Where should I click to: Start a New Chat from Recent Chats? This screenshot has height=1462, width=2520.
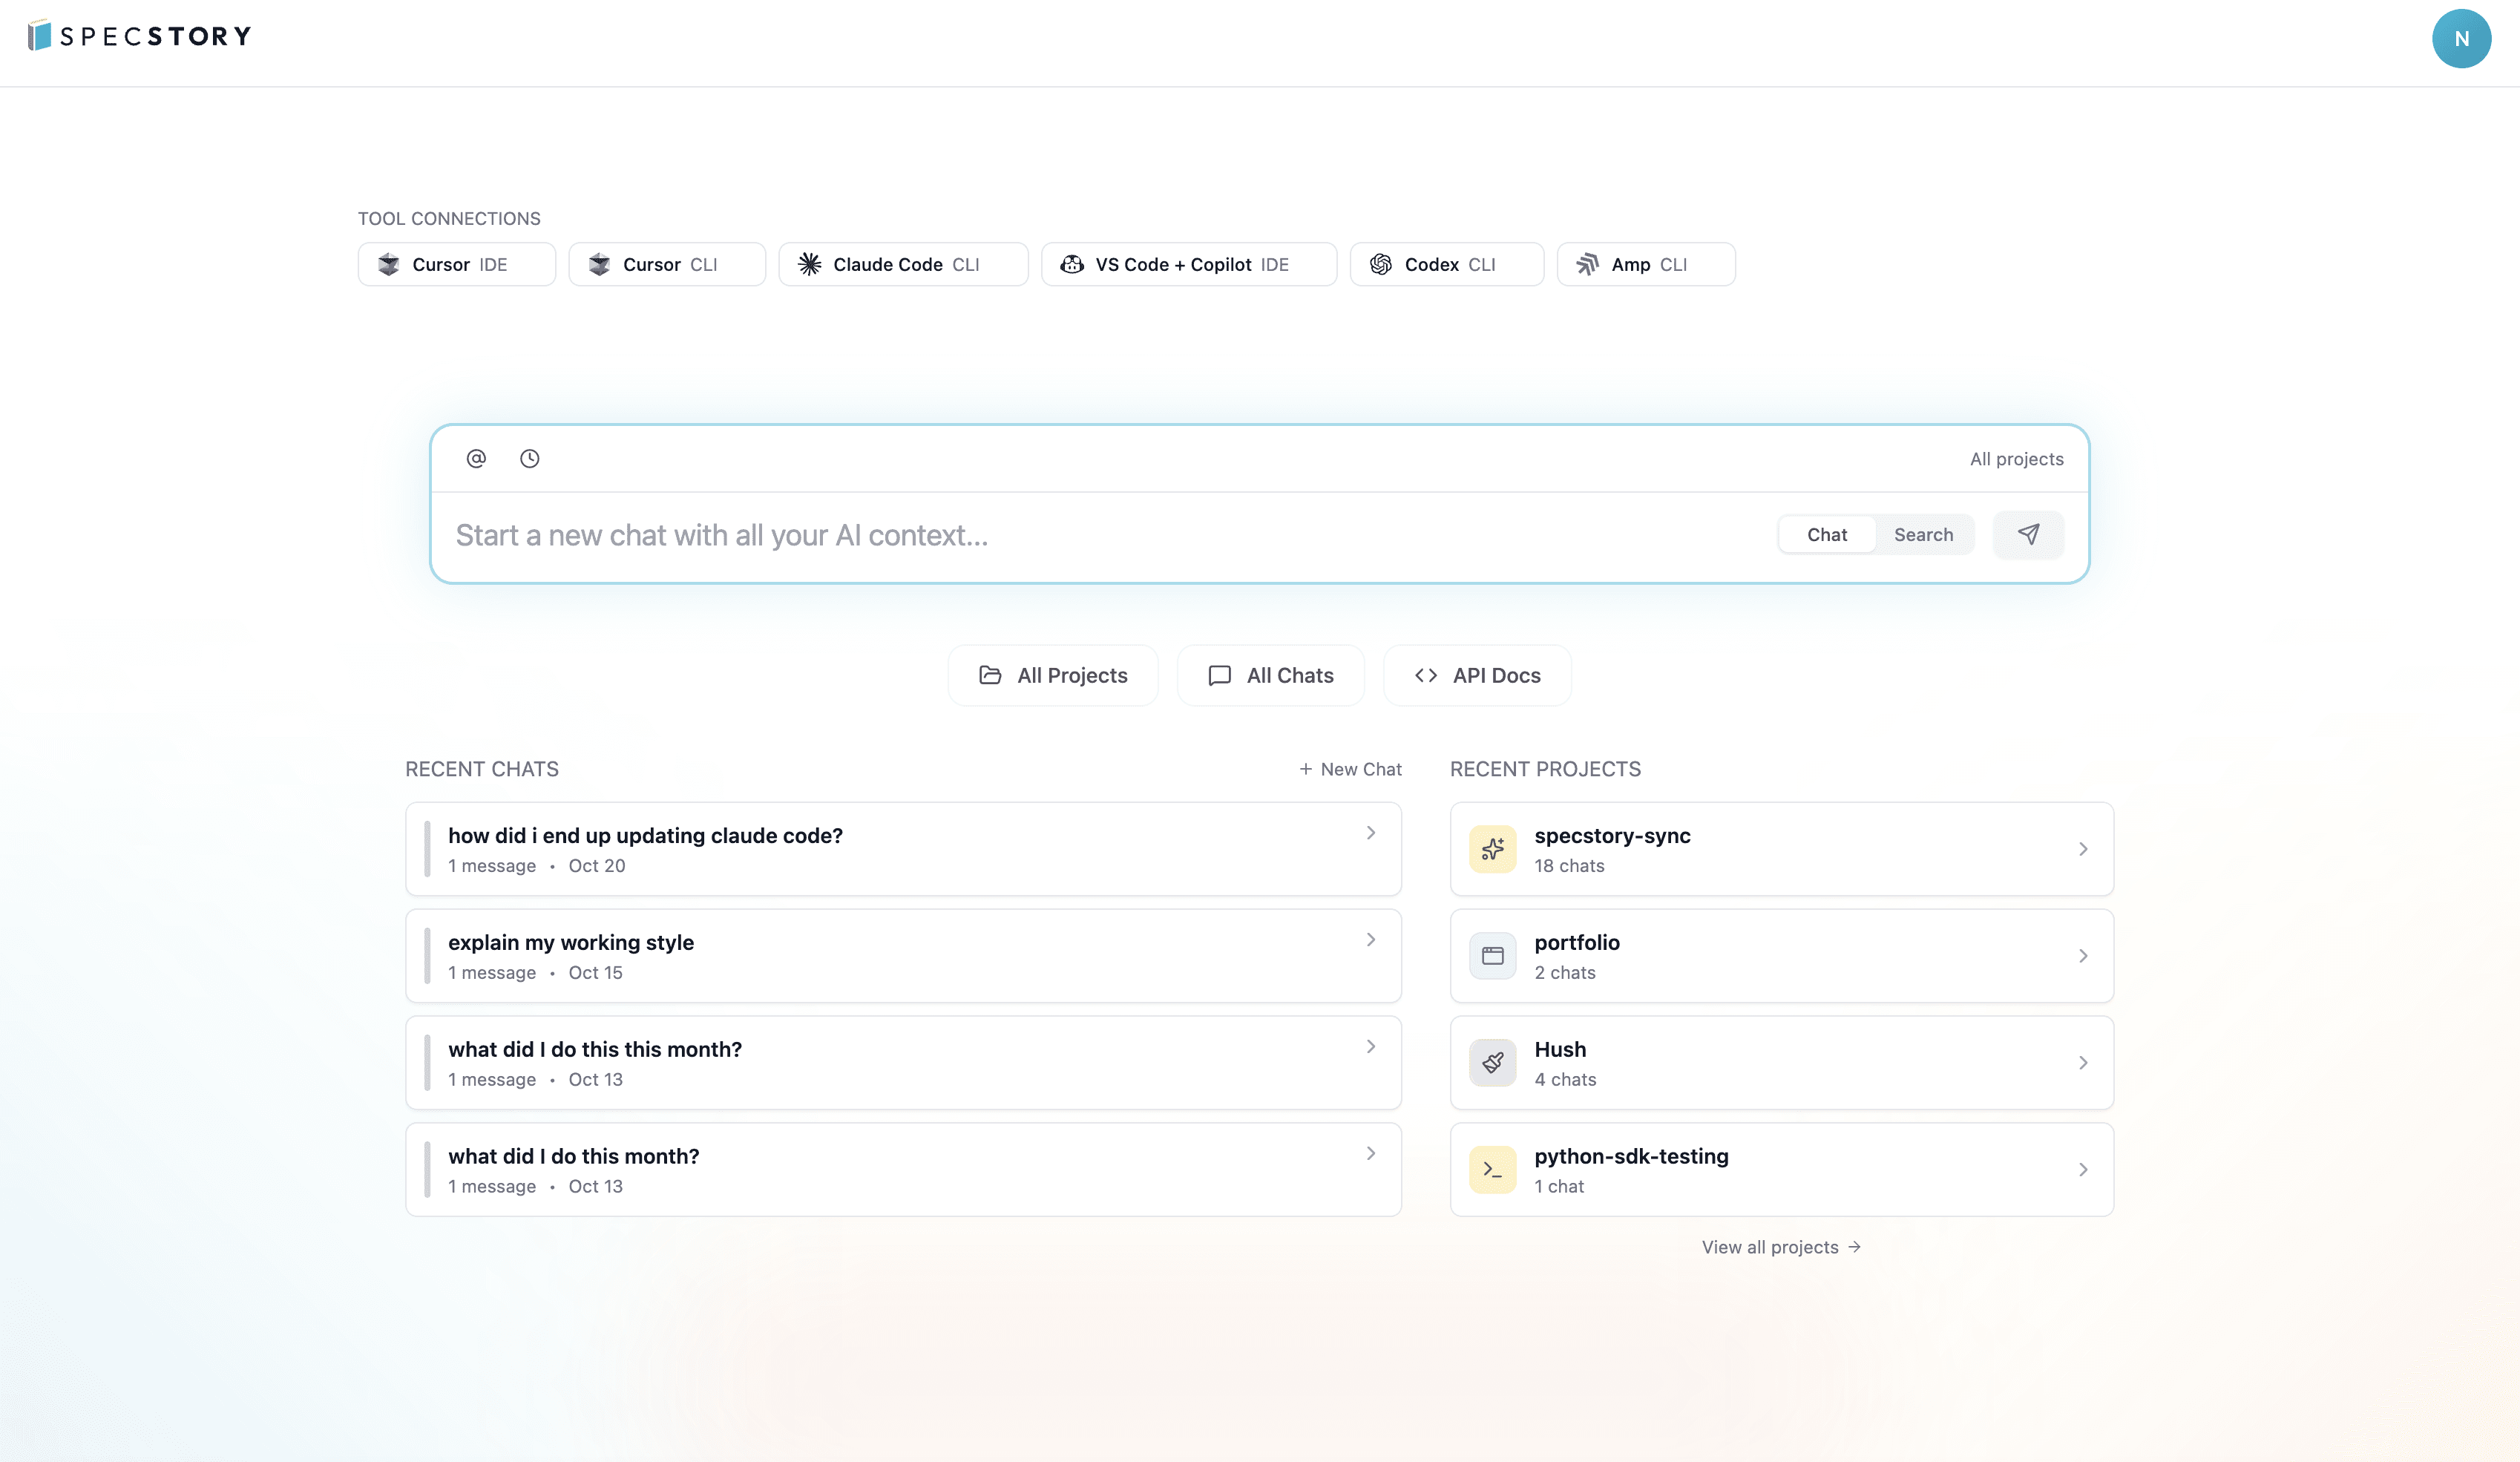[1350, 768]
